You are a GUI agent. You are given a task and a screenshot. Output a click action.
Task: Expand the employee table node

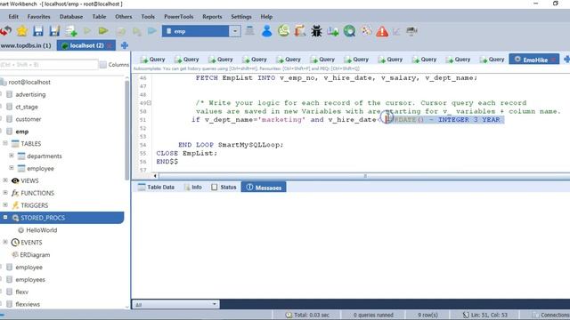click(12, 168)
